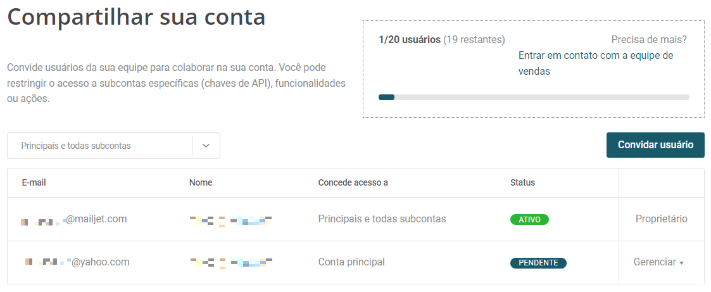Click the 1/20 usuários counter text
This screenshot has height=292, width=711.
410,39
